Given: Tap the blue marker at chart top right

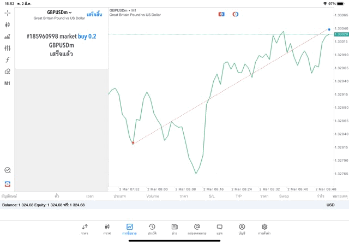Looking at the screenshot, I should tap(329, 29).
